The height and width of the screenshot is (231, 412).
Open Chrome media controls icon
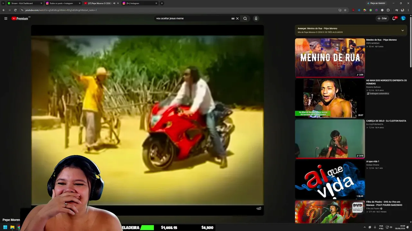[397, 10]
